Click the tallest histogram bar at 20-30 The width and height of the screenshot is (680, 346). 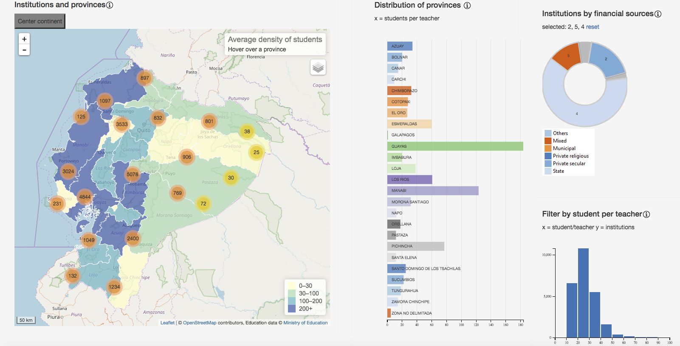click(583, 293)
